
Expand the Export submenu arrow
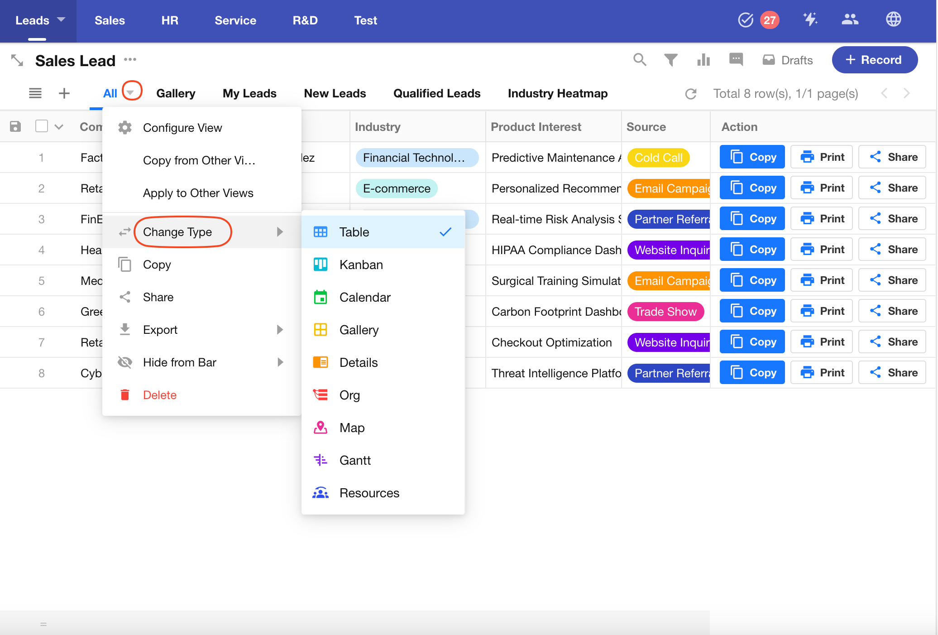pos(280,330)
